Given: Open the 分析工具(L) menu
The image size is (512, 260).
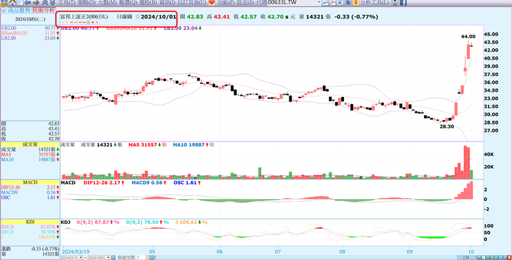Looking at the screenshot, I should point(375,3).
